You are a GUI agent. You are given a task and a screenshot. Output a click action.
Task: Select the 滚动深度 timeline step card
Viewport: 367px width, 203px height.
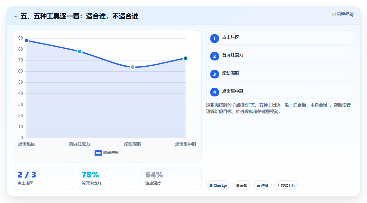click(280, 73)
